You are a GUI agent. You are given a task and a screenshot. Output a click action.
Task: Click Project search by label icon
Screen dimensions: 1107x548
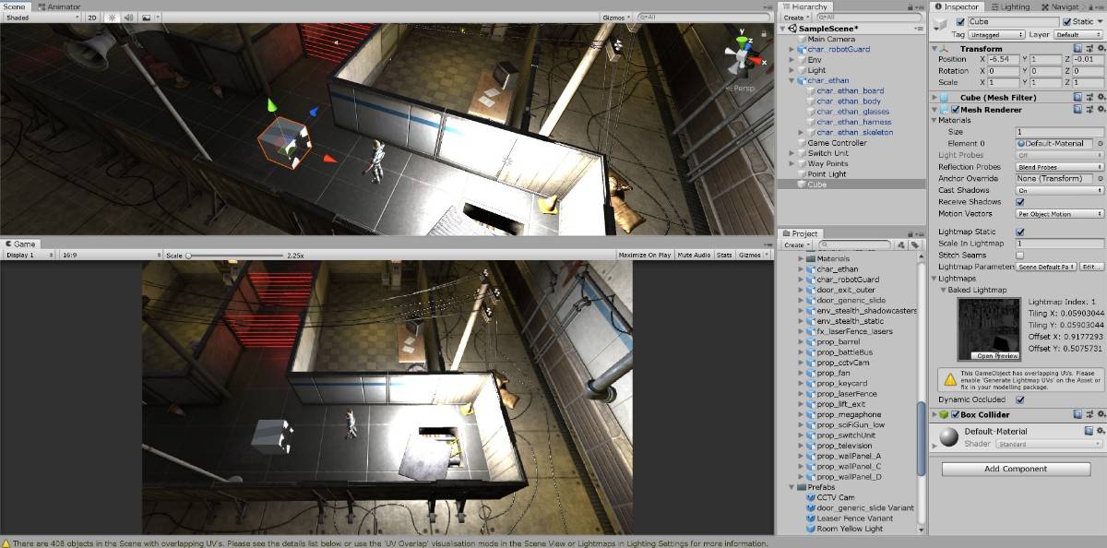click(914, 245)
